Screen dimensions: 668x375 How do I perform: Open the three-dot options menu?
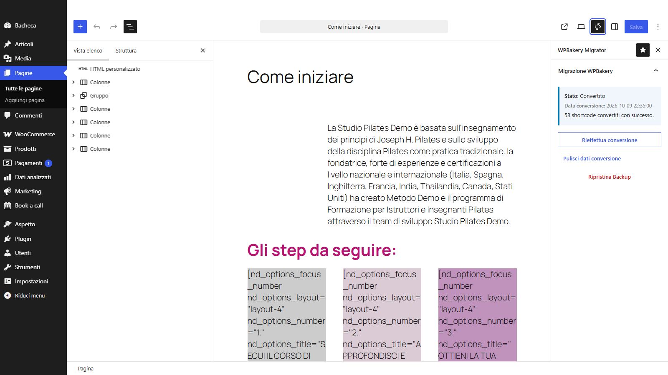(658, 27)
